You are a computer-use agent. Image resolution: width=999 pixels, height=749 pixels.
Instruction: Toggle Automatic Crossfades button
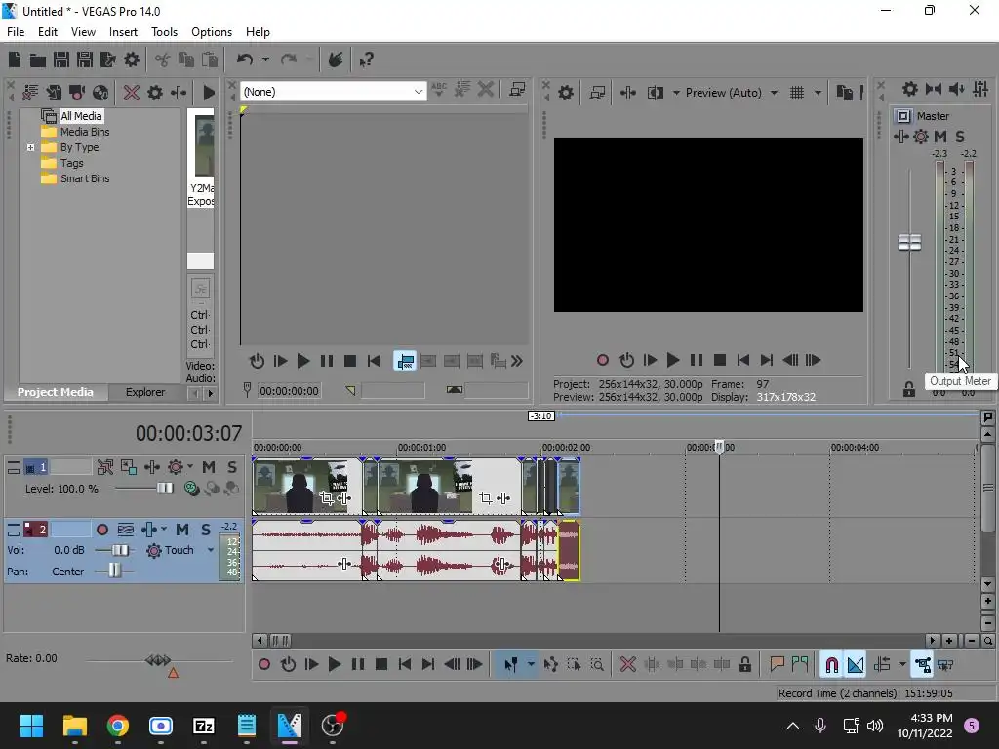tap(856, 665)
